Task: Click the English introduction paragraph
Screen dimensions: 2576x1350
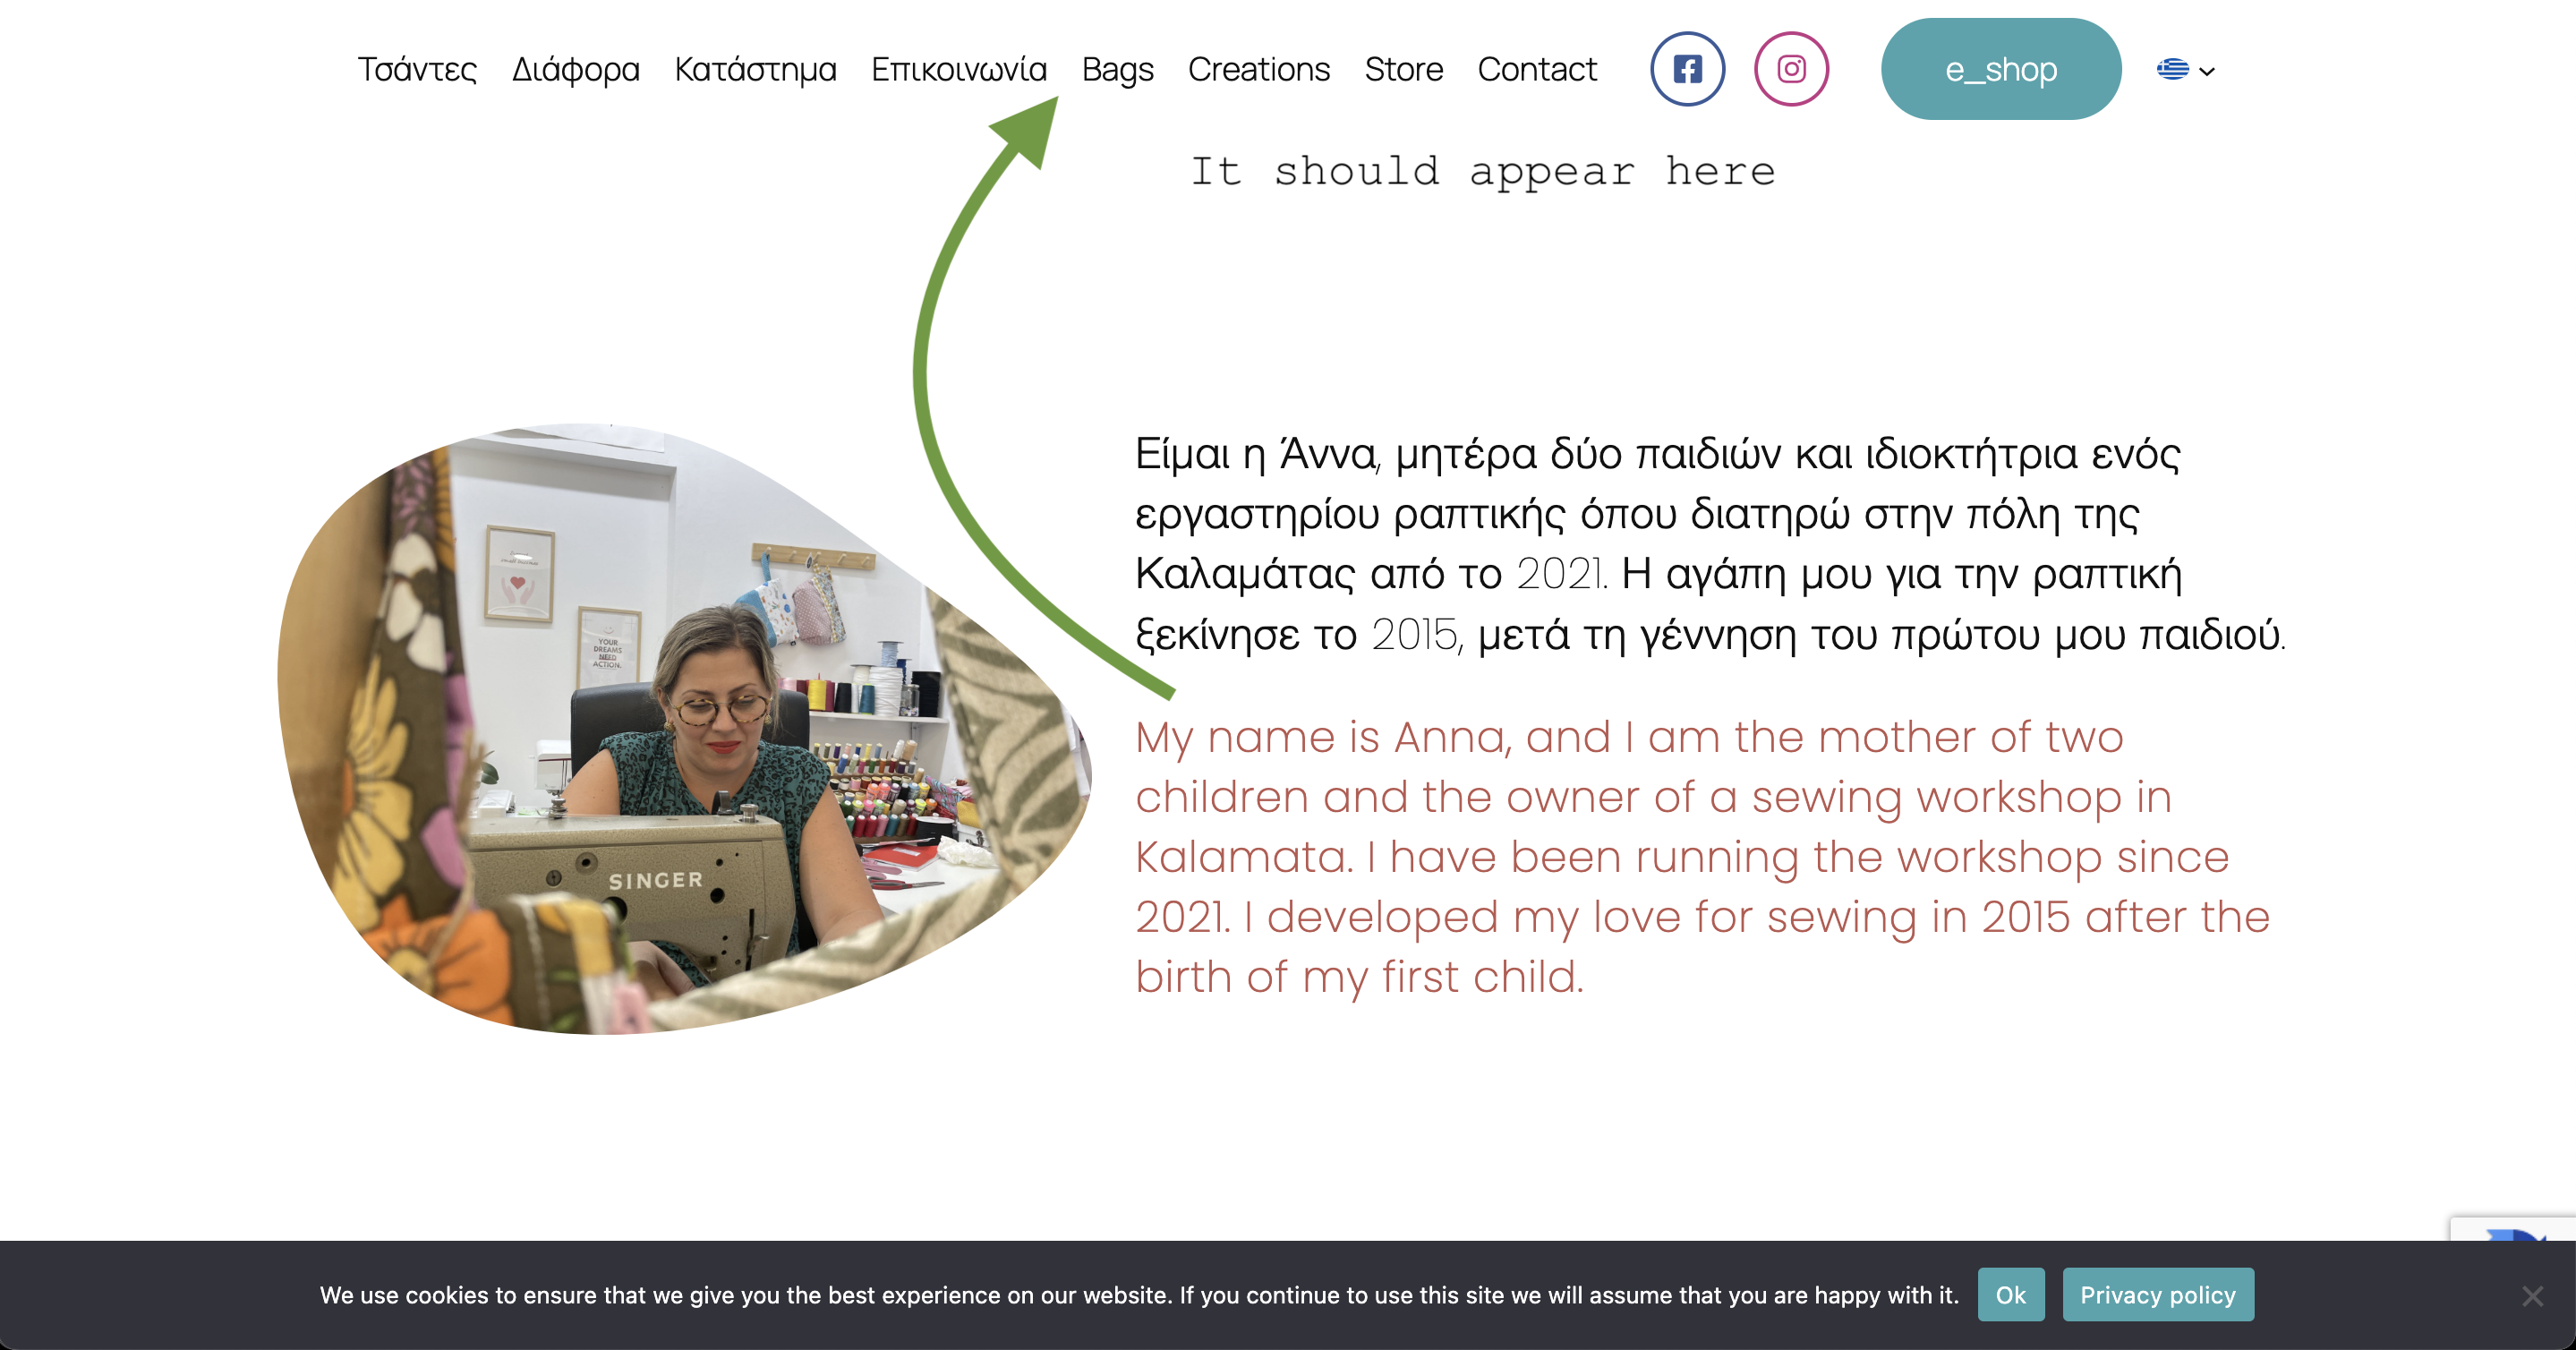Action: [1700, 857]
